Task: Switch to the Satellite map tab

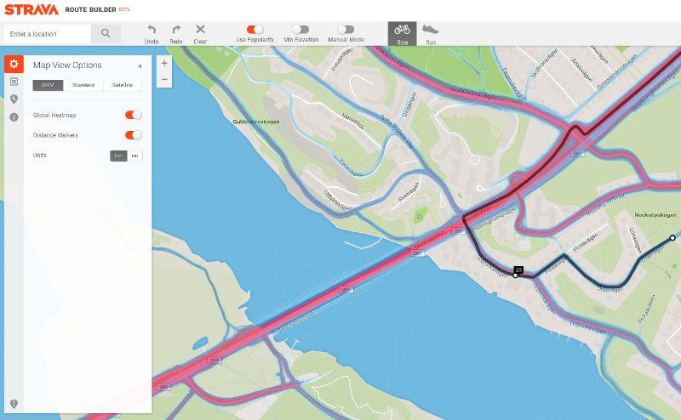Action: click(123, 85)
